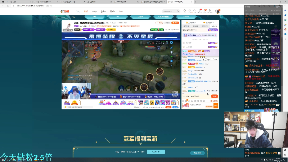Open the right tab atop the chat panel
The width and height of the screenshot is (288, 162).
(x=209, y=23)
